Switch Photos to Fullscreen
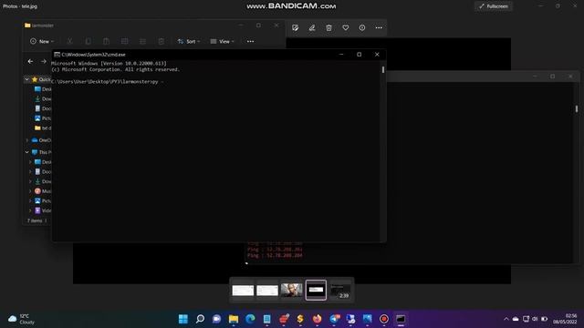The height and width of the screenshot is (328, 584). coord(494,6)
